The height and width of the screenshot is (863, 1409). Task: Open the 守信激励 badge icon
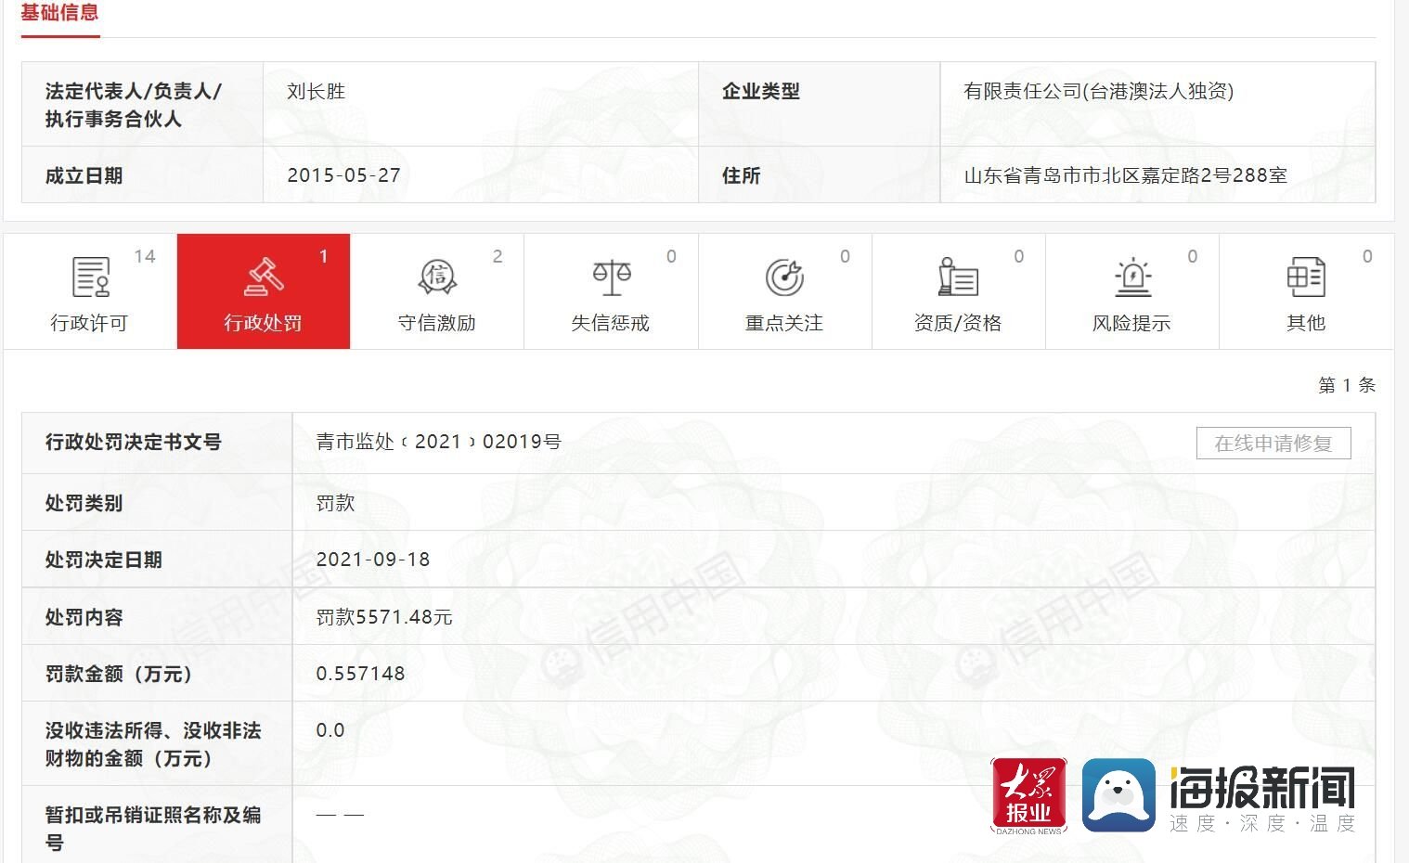tap(437, 277)
